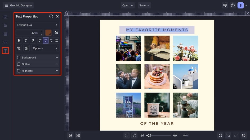The image size is (250, 140).
Task: Open the 49% zoom level dropdown
Action: point(185,135)
